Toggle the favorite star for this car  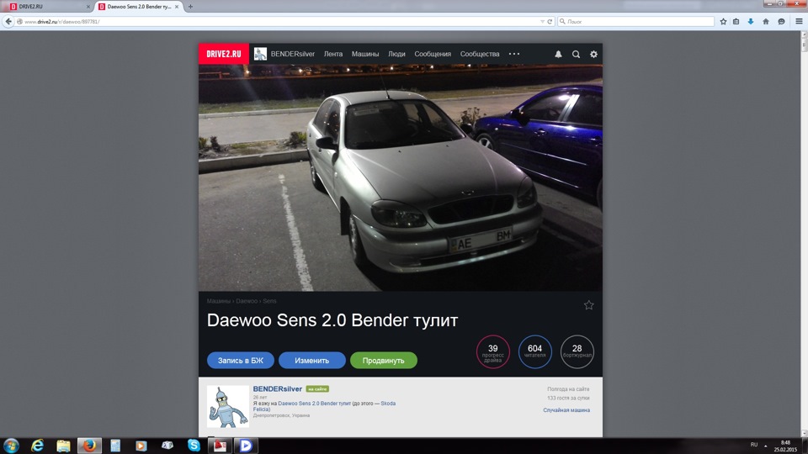(x=588, y=305)
